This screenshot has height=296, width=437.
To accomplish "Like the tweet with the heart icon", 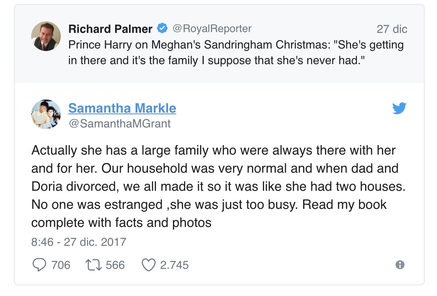I will tap(149, 265).
